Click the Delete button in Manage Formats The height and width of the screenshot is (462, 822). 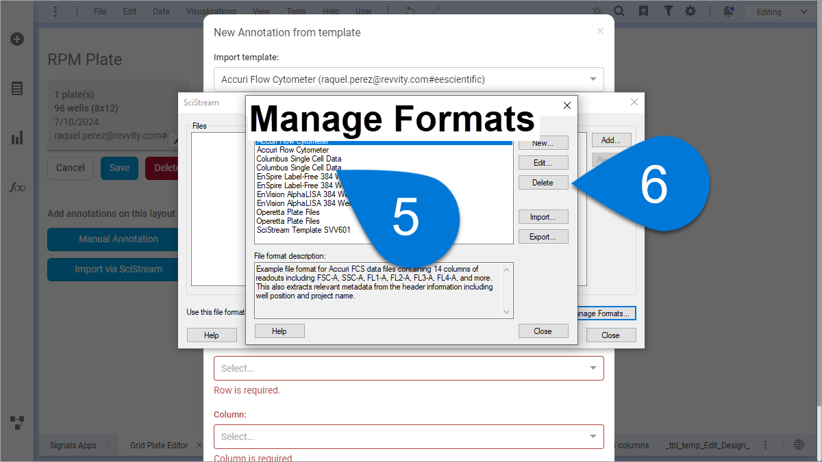543,183
